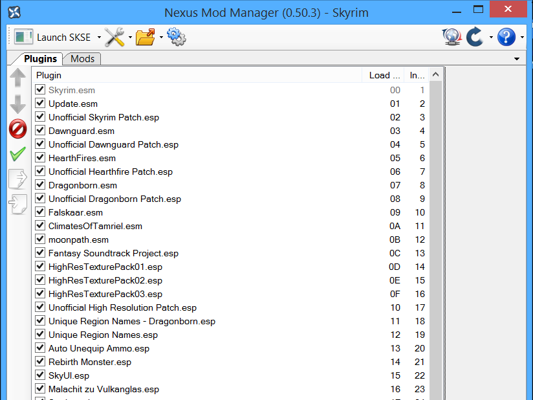
Task: Select the Plugins tab
Action: 40,59
